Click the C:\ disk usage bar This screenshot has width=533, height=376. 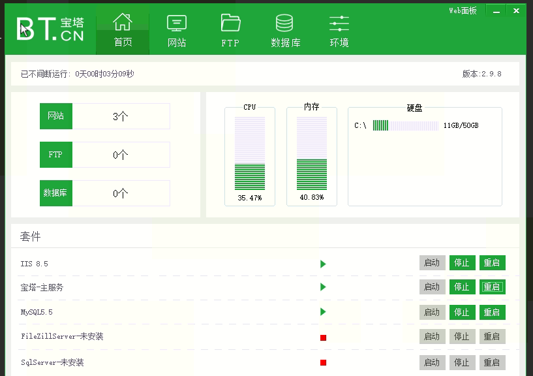(406, 125)
